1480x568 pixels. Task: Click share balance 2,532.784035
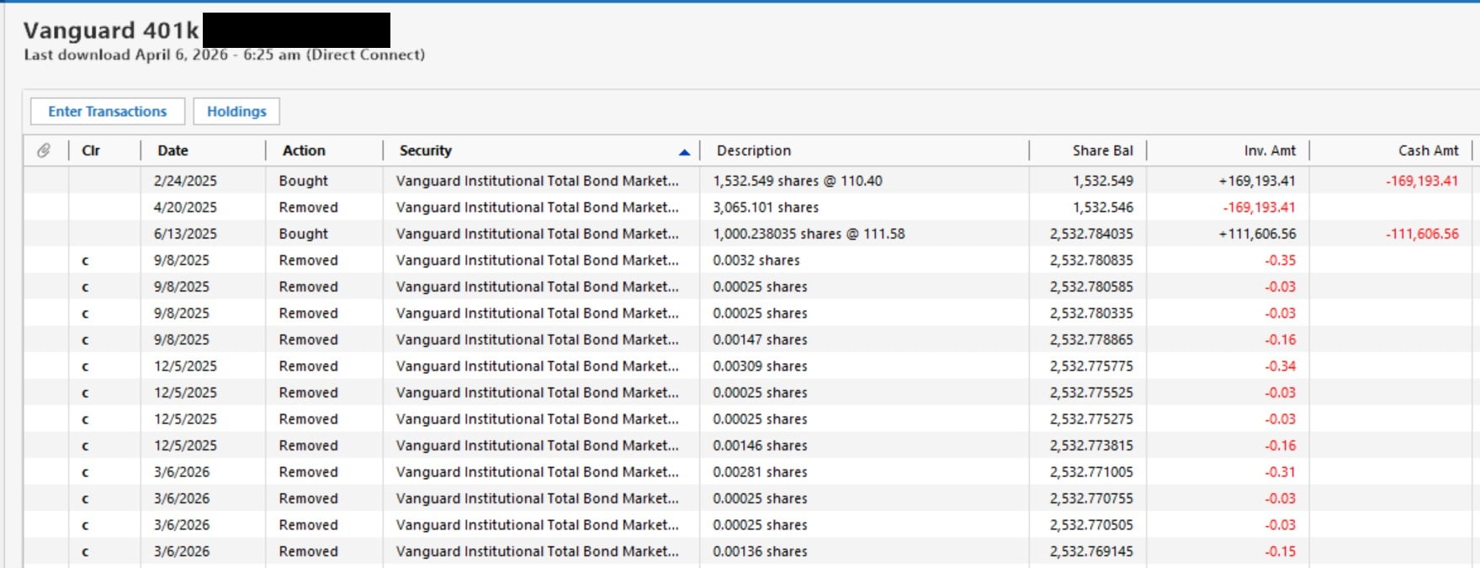pyautogui.click(x=1091, y=234)
